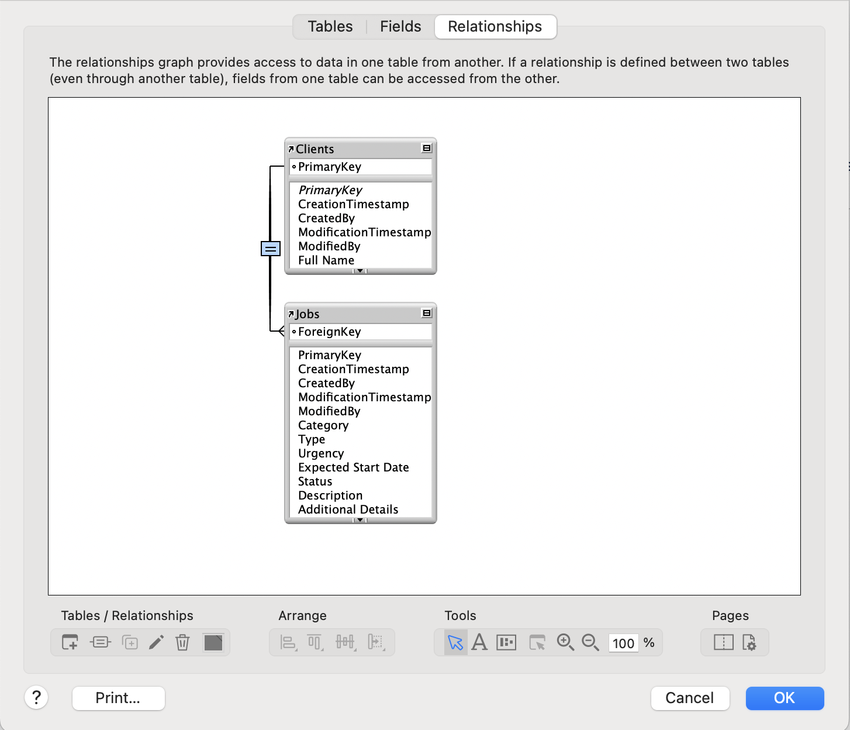
Task: Add a new table occurrence
Action: pyautogui.click(x=69, y=642)
